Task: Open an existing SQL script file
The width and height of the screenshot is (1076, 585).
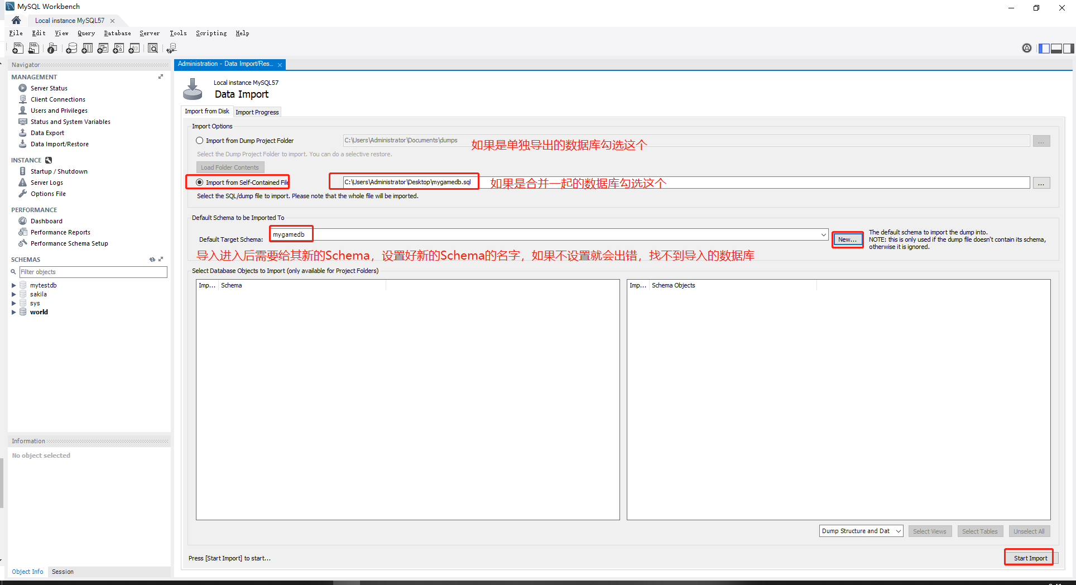Action: (x=33, y=48)
